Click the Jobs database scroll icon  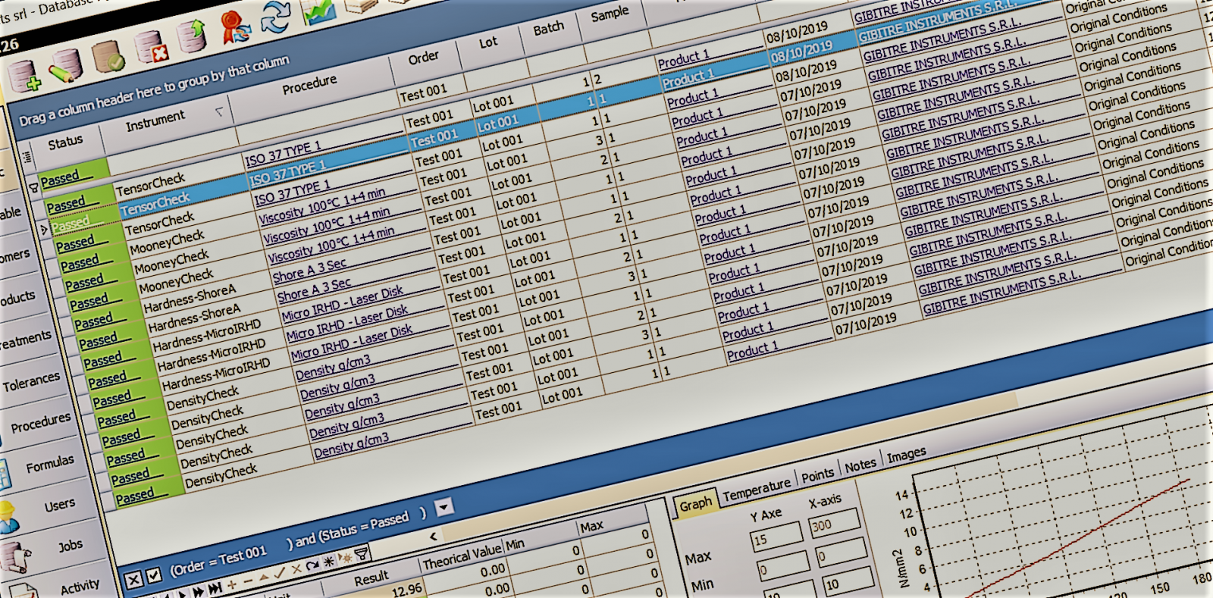(x=14, y=557)
